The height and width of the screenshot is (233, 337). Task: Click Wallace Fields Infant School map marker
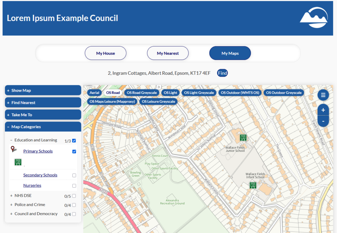252,185
